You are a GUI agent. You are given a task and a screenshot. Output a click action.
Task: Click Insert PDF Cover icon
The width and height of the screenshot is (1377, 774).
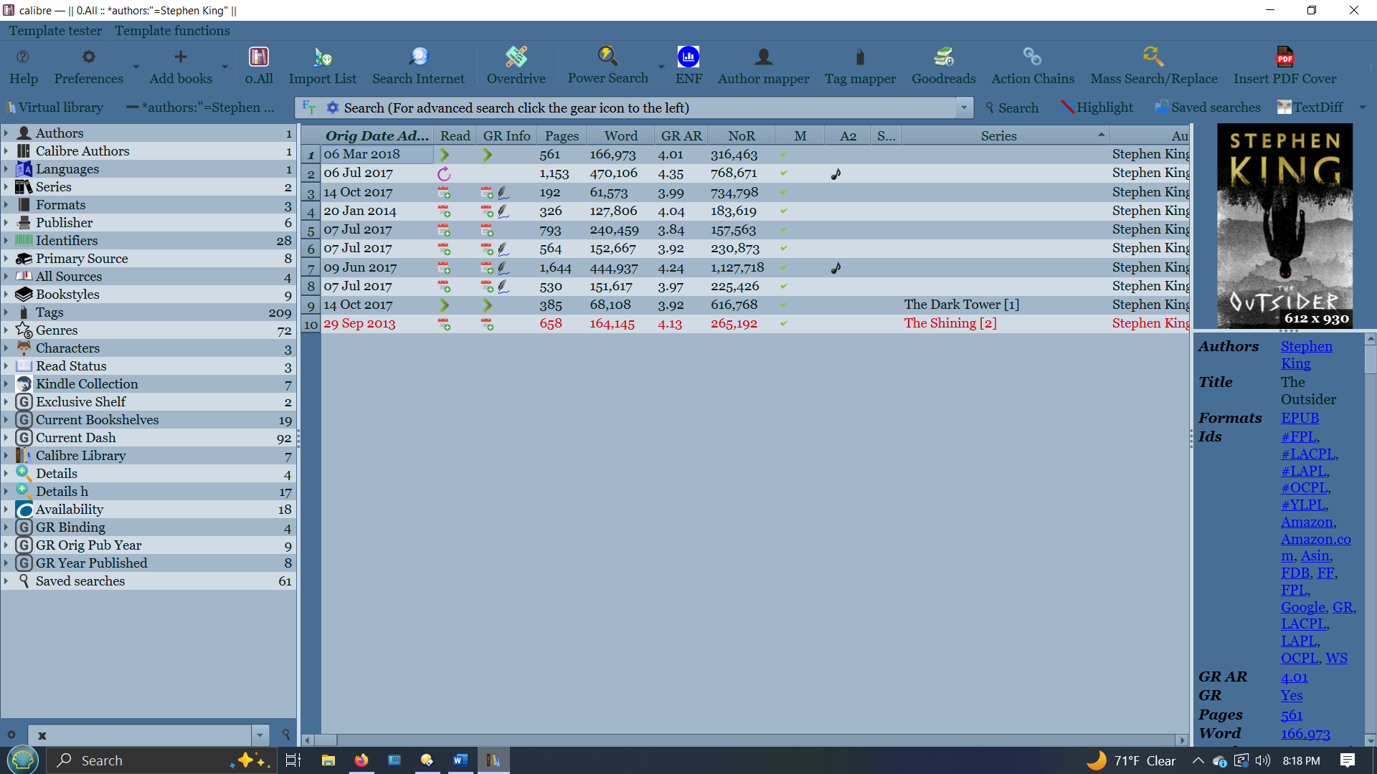1284,57
